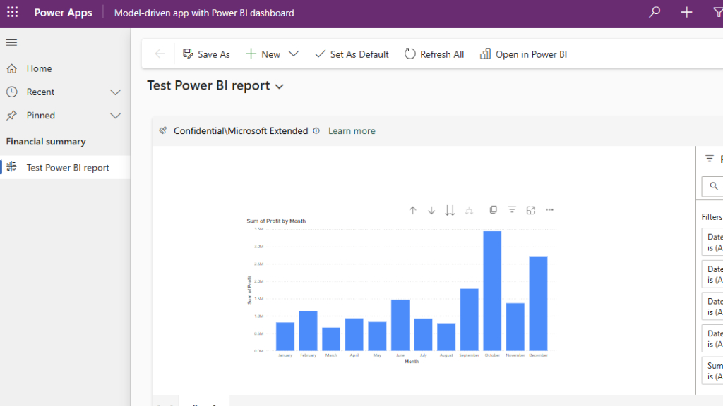The image size is (723, 406).
Task: Open the dropdown arrow next to New
Action: 294,54
